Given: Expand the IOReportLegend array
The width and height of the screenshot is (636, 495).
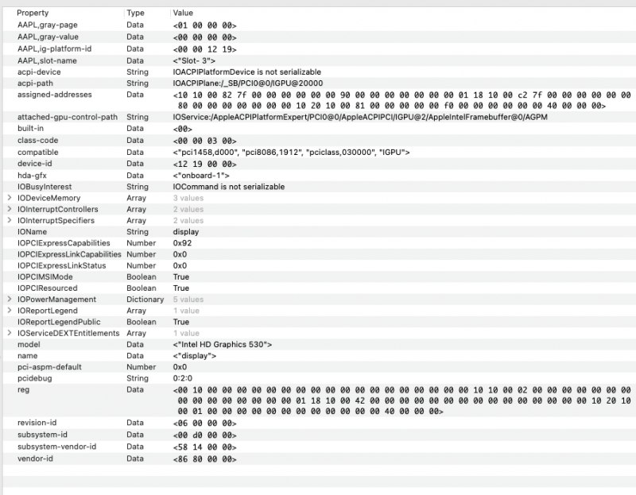Looking at the screenshot, I should tap(9, 311).
